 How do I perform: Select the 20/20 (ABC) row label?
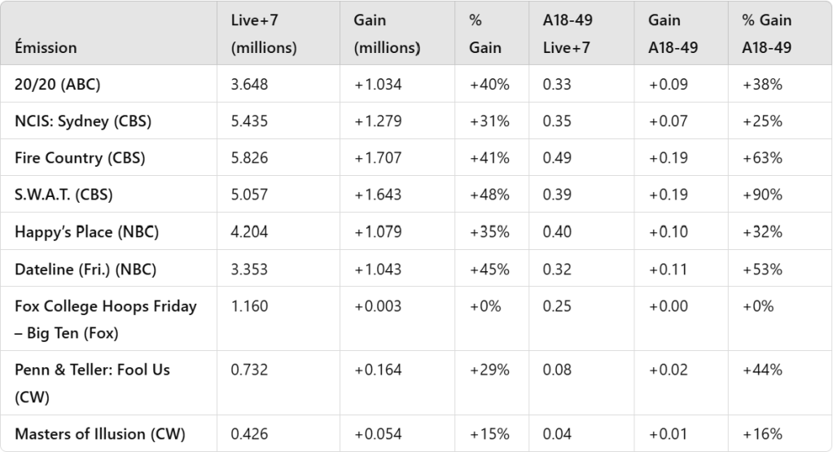[x=57, y=84]
